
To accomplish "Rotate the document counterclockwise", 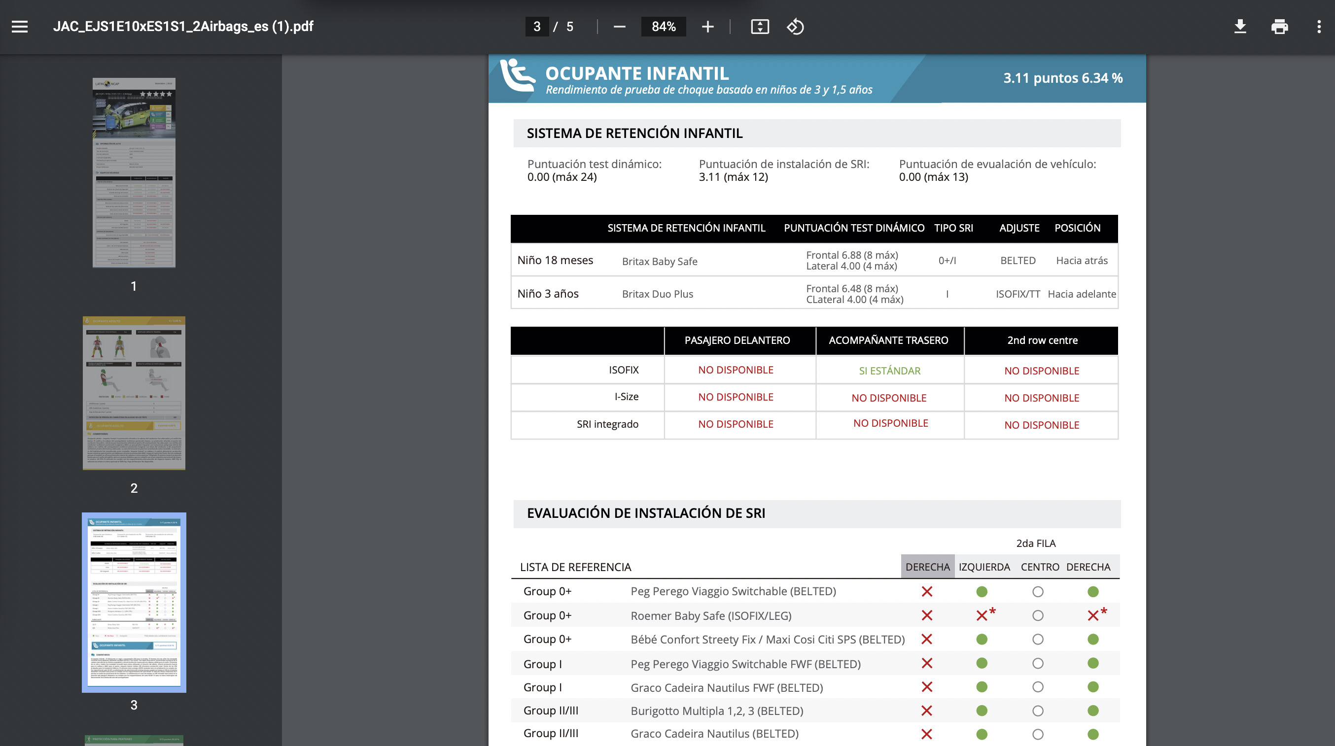I will coord(795,27).
